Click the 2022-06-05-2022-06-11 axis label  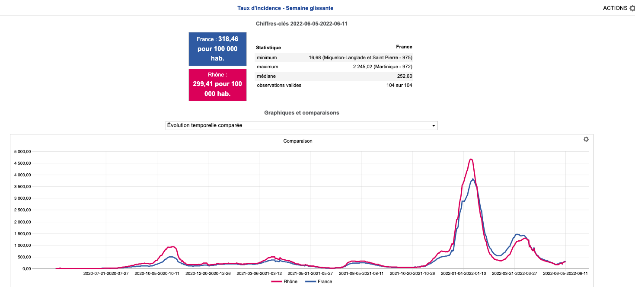pyautogui.click(x=565, y=273)
